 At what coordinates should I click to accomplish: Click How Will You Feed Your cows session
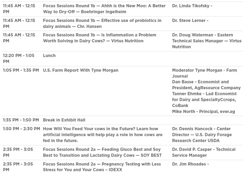pos(102,135)
